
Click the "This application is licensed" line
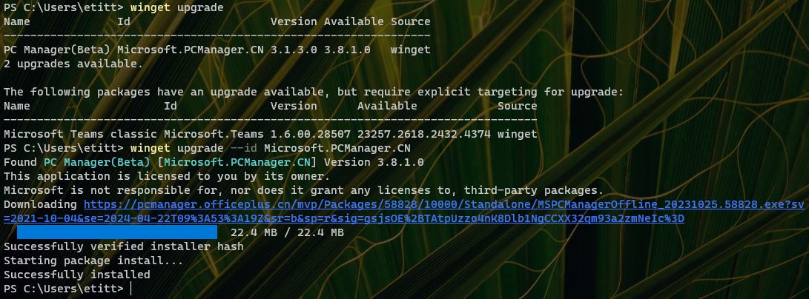166,176
